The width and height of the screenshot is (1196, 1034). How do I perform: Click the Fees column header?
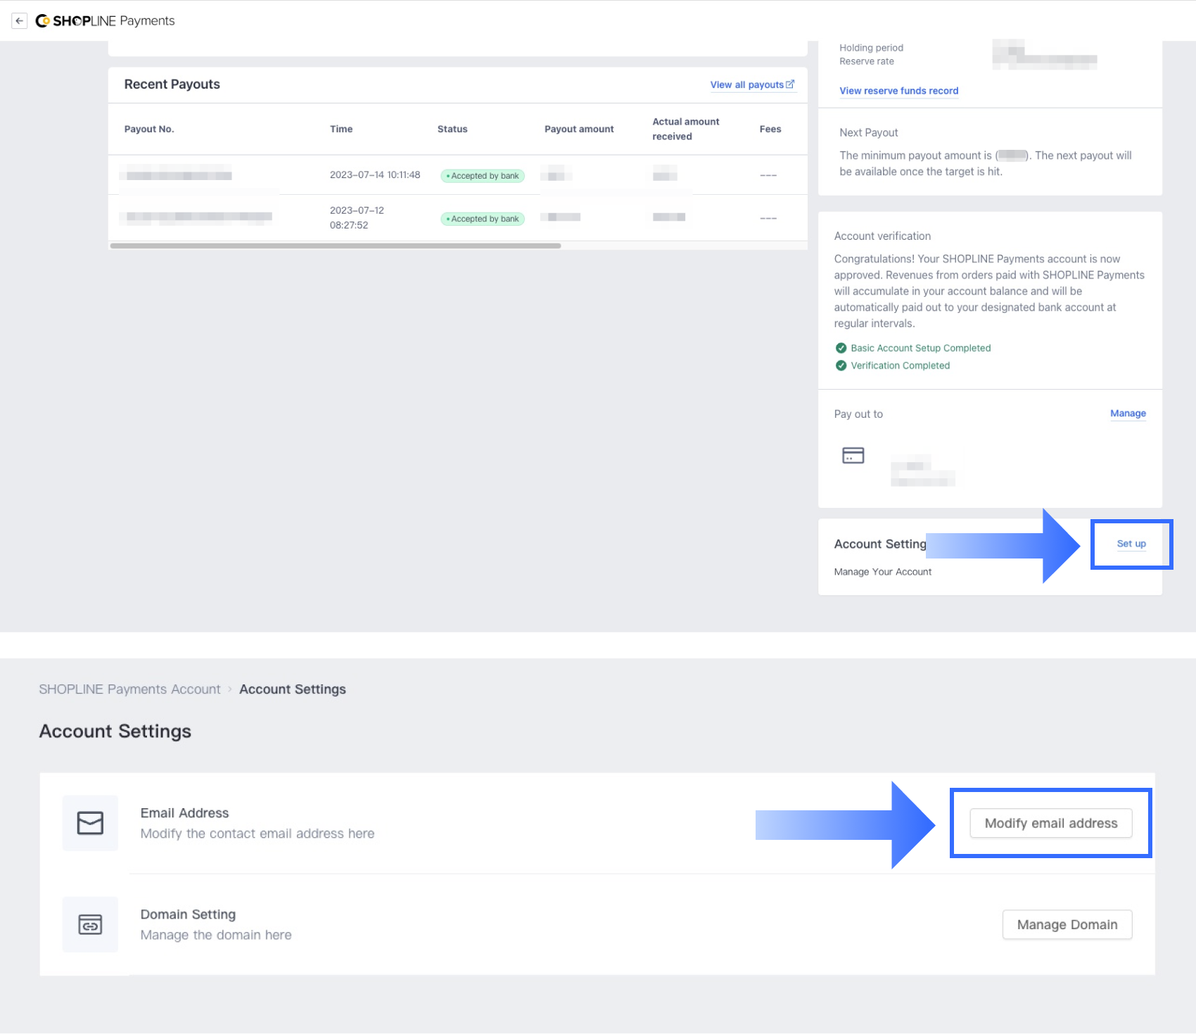pyautogui.click(x=770, y=129)
